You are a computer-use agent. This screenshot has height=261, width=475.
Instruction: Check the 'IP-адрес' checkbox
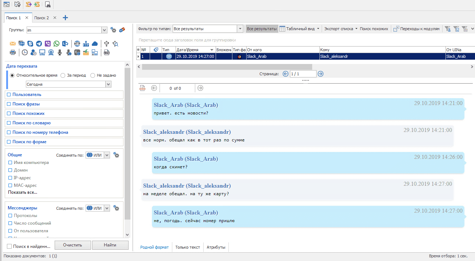pyautogui.click(x=10, y=178)
